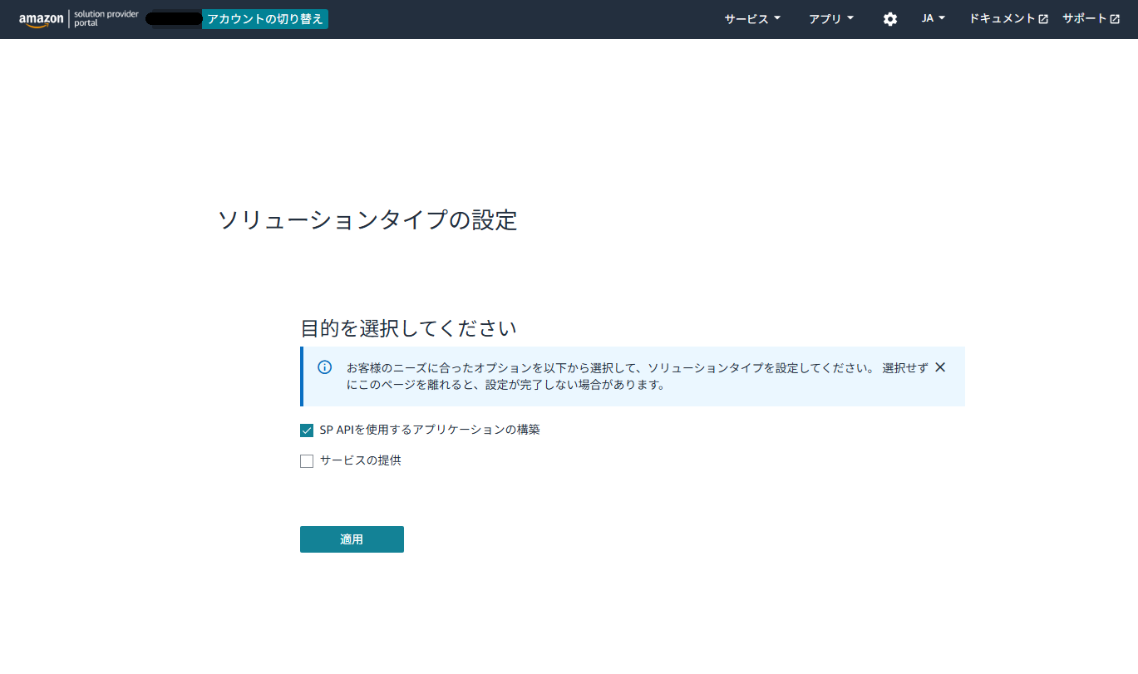Dismiss the info notice with the X
Viewport: 1138px width, 674px height.
coord(940,367)
